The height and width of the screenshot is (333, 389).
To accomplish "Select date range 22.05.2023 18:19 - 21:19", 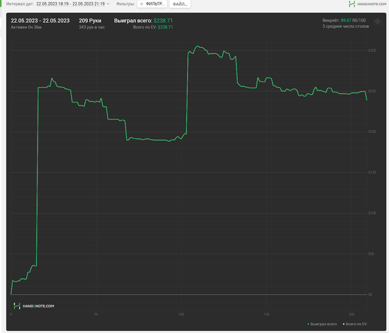I will (71, 4).
